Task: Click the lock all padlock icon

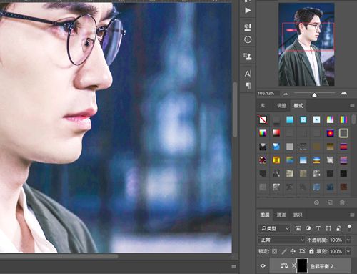Action: click(x=311, y=251)
